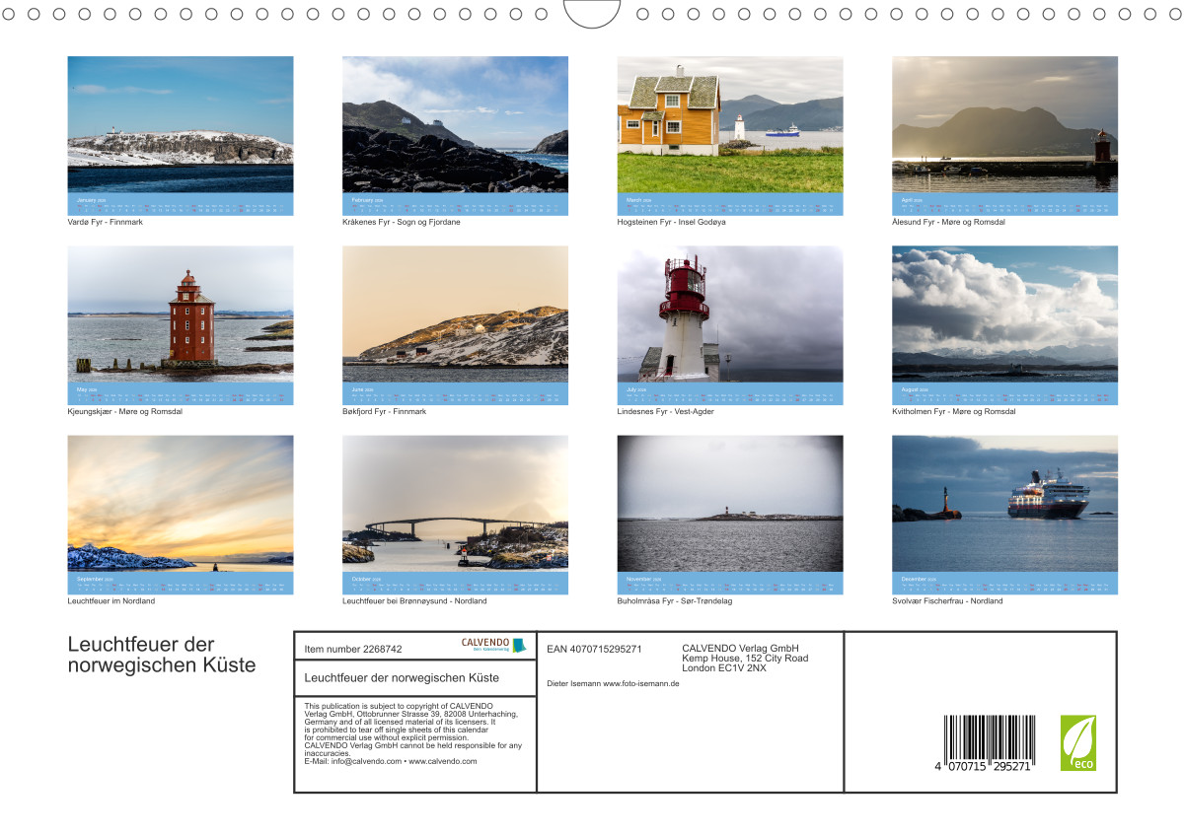Open the Vardø Fyr January thumbnail
Image resolution: width=1184 pixels, height=836 pixels.
coord(180,125)
